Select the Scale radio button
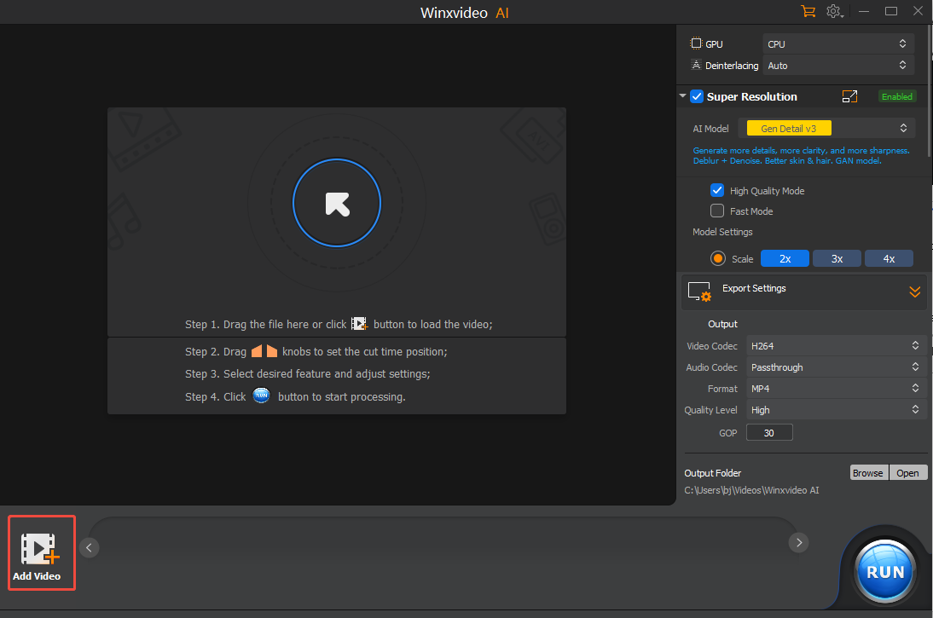This screenshot has height=618, width=933. (717, 257)
